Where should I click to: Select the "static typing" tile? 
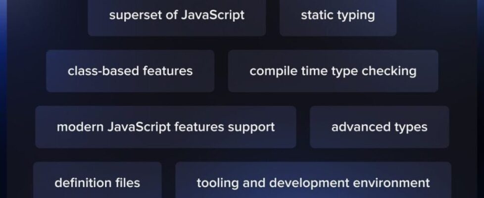tap(338, 15)
